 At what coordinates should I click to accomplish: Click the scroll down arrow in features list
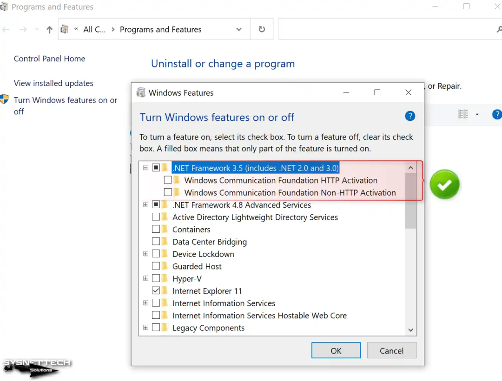click(411, 330)
